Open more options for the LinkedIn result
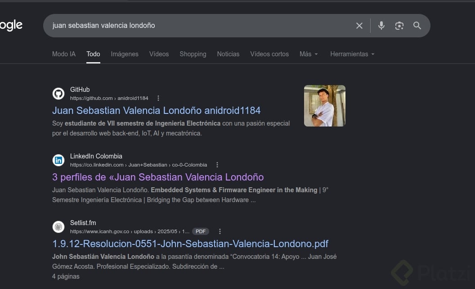 pos(217,165)
